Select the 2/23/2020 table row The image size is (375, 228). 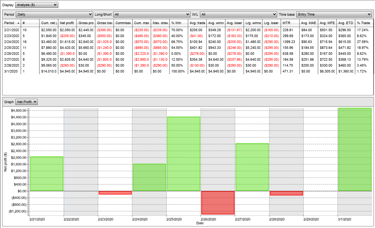(x=188, y=36)
